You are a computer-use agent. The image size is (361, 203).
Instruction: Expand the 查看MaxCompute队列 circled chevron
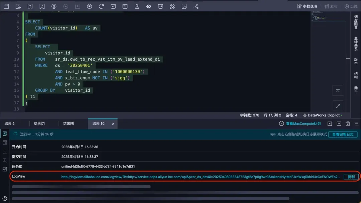click(281, 124)
